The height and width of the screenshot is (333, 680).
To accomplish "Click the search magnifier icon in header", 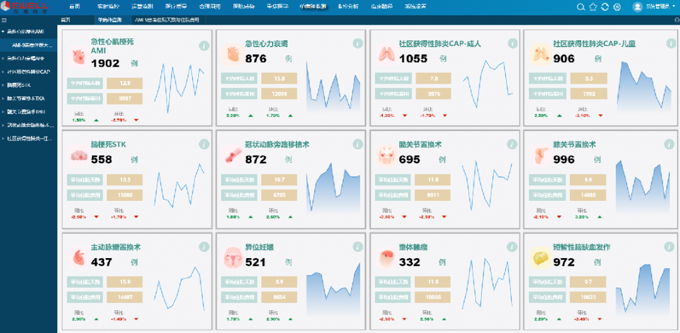I will (581, 7).
